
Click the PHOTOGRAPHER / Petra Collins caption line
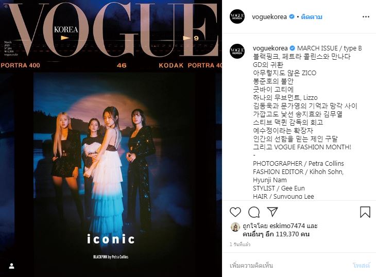click(298, 163)
